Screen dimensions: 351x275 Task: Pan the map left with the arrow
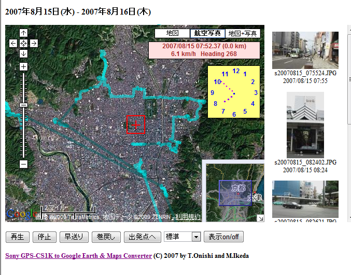(x=13, y=43)
